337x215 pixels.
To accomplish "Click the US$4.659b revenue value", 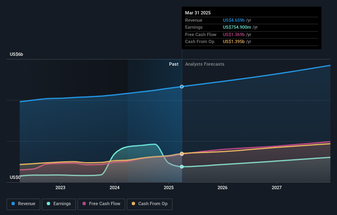I will pos(234,20).
